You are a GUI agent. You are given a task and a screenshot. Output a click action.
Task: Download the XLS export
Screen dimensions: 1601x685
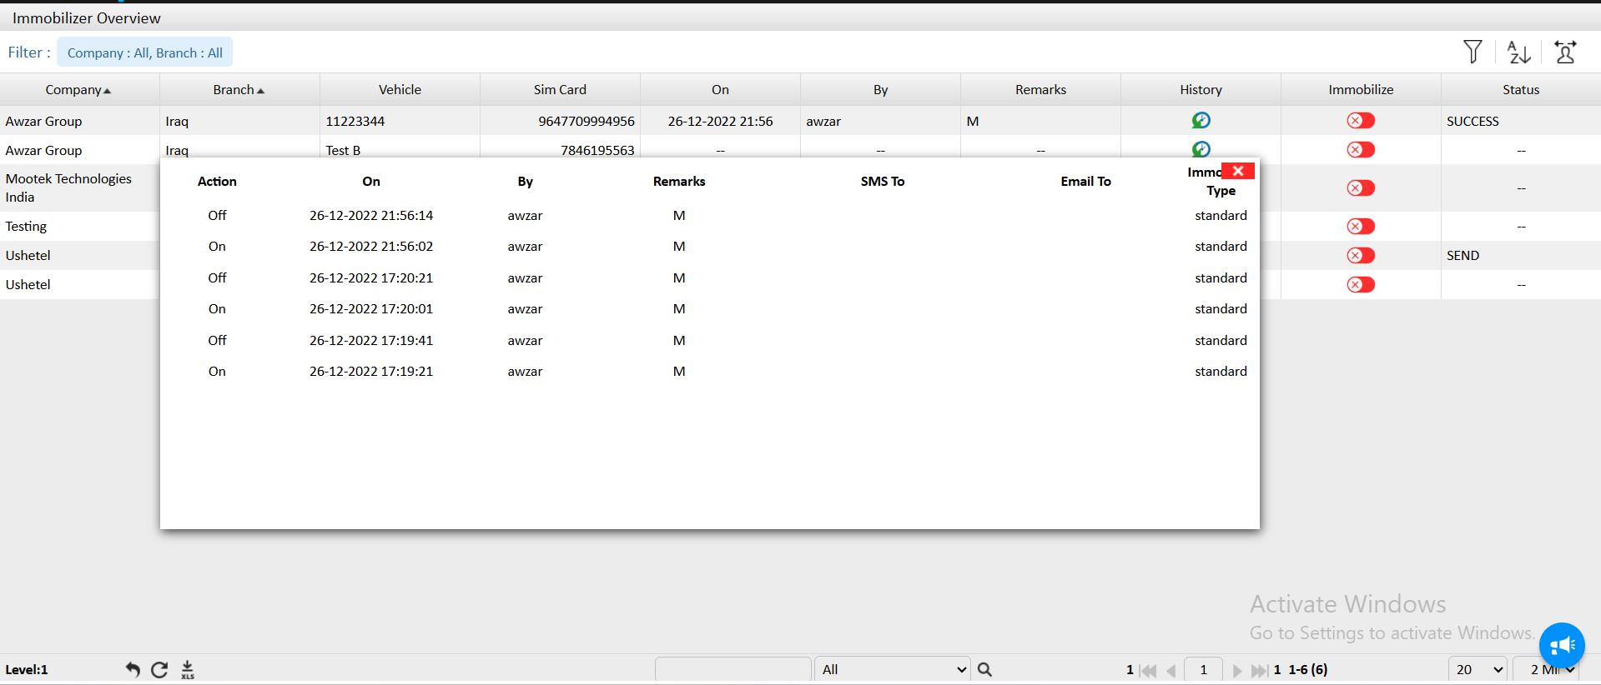(188, 669)
